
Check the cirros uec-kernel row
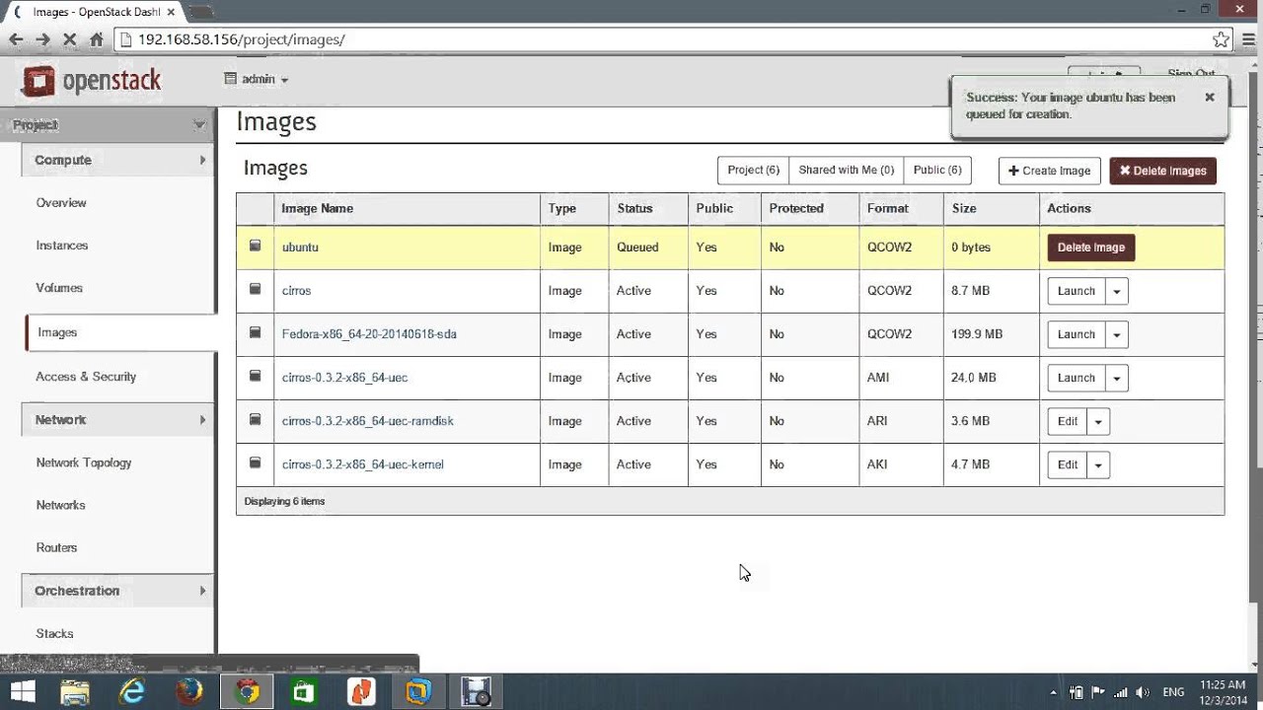(255, 462)
